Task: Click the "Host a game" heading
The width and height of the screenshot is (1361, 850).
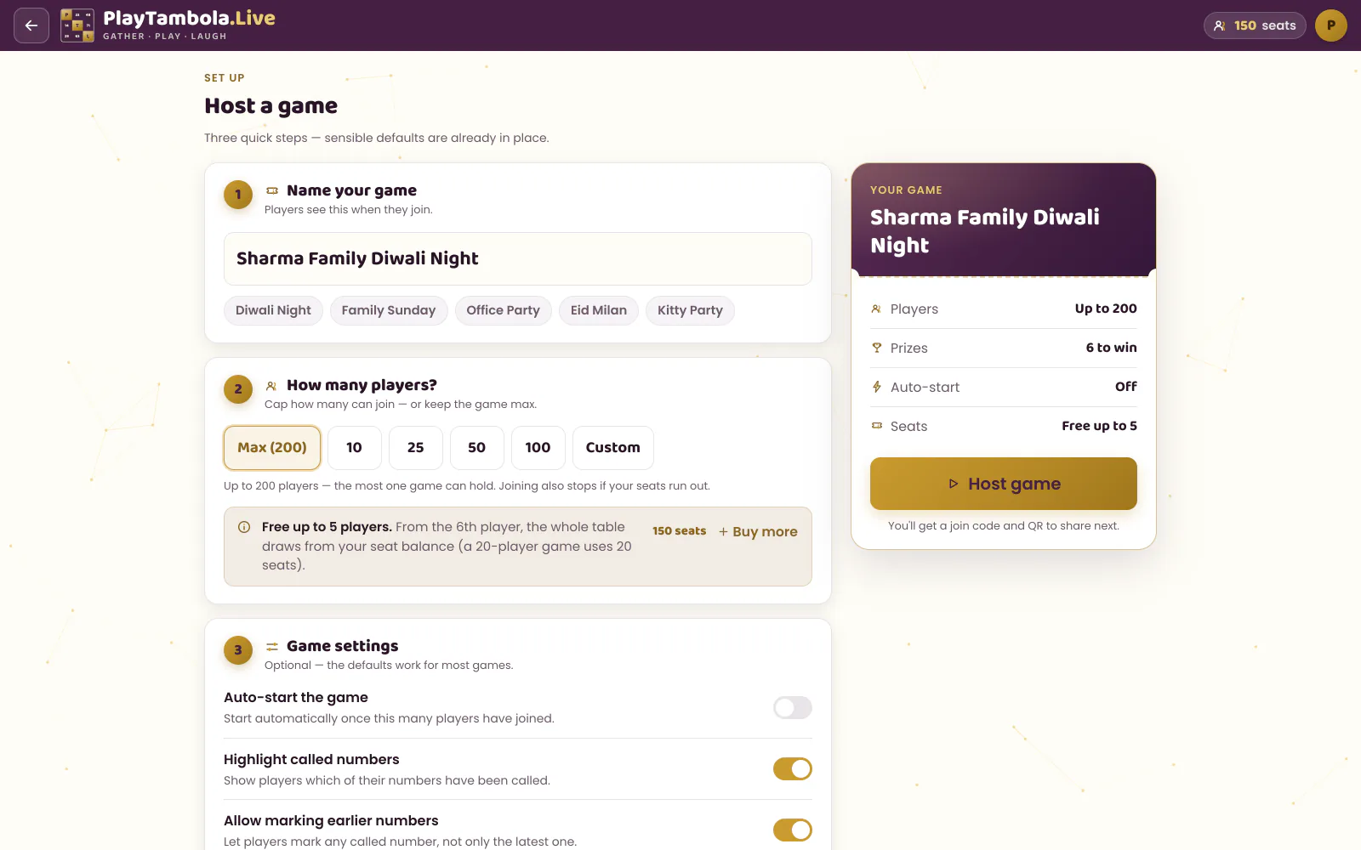Action: click(x=271, y=106)
